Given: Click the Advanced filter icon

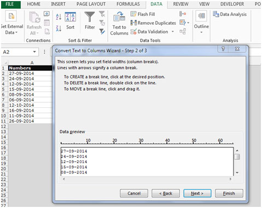Looking at the screenshot, I should [x=102, y=32].
